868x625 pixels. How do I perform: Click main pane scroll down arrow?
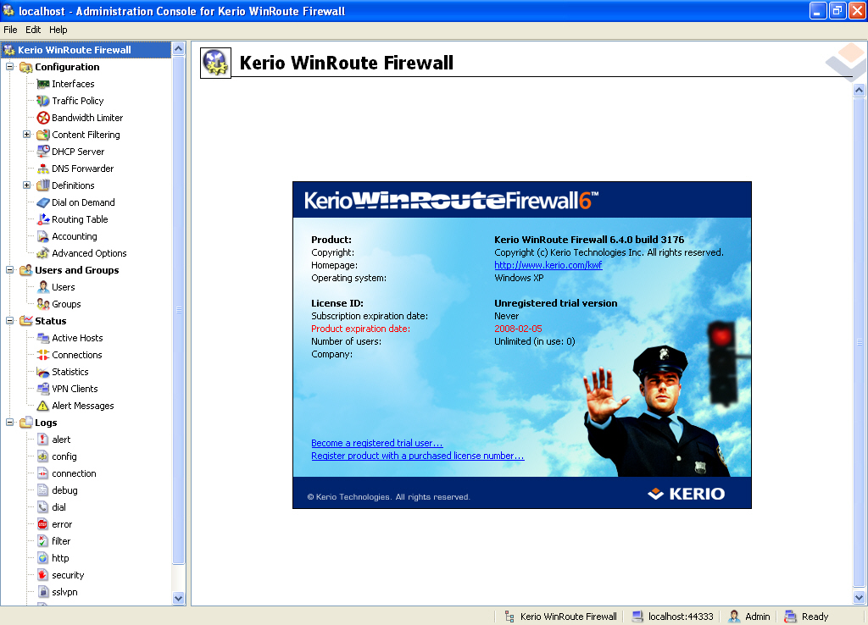point(860,597)
